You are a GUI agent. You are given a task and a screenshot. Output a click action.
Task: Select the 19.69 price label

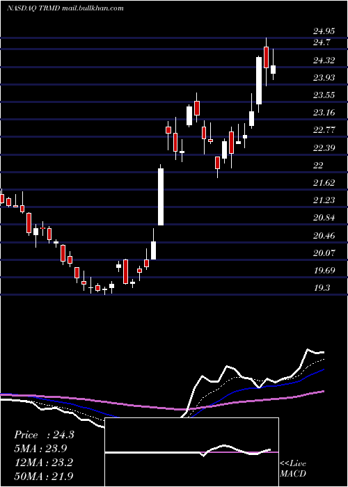point(324,271)
